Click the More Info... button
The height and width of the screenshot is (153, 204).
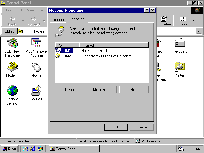click(x=102, y=90)
